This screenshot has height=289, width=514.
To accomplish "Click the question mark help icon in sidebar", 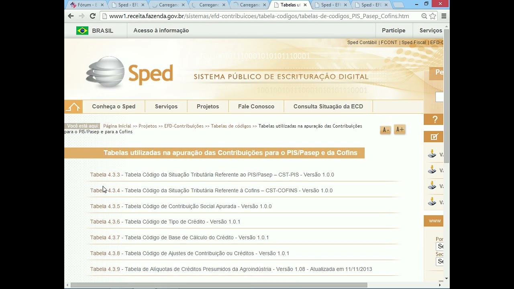I will [x=434, y=119].
